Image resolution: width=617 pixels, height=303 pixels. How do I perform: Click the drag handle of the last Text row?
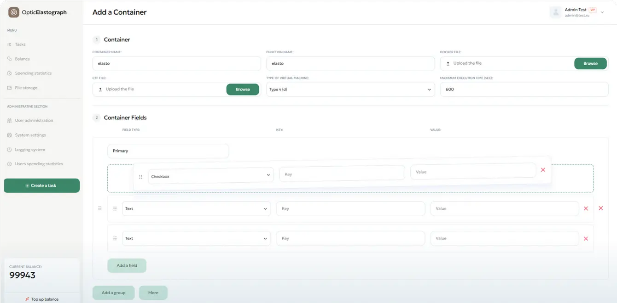(115, 239)
